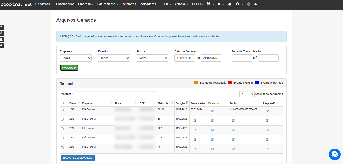Check the row with matrícula 15
The image size is (343, 164).
coord(62,148)
